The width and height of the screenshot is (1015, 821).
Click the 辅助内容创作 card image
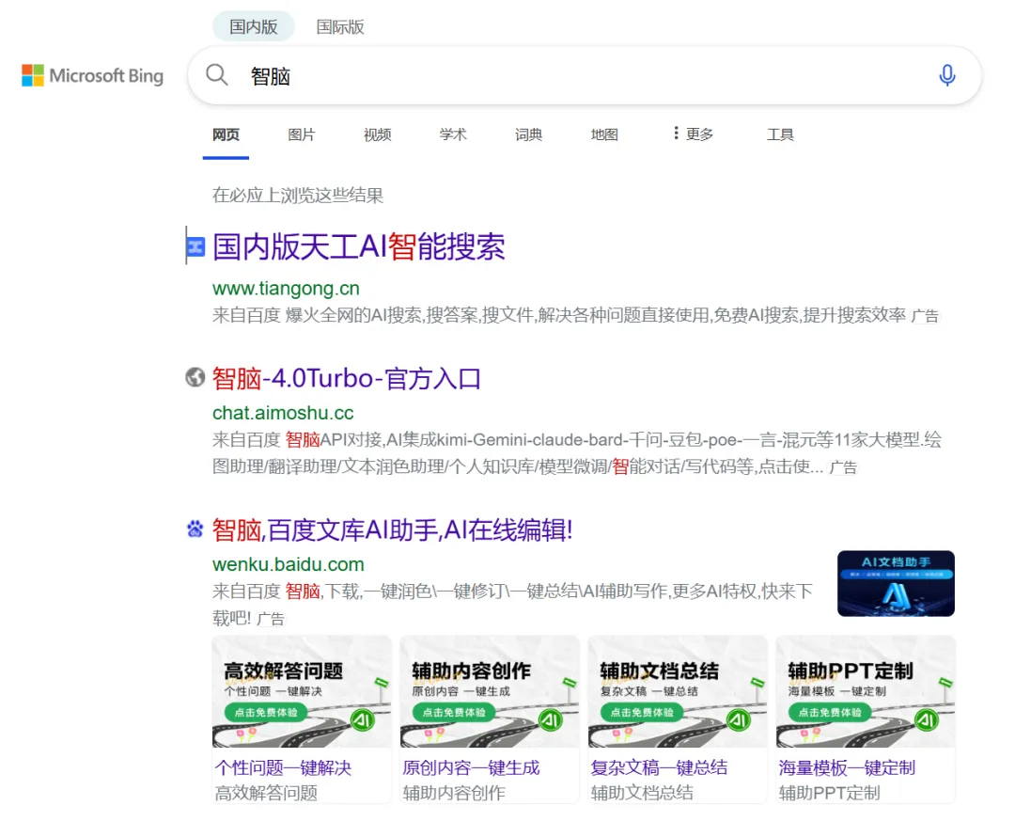[490, 692]
